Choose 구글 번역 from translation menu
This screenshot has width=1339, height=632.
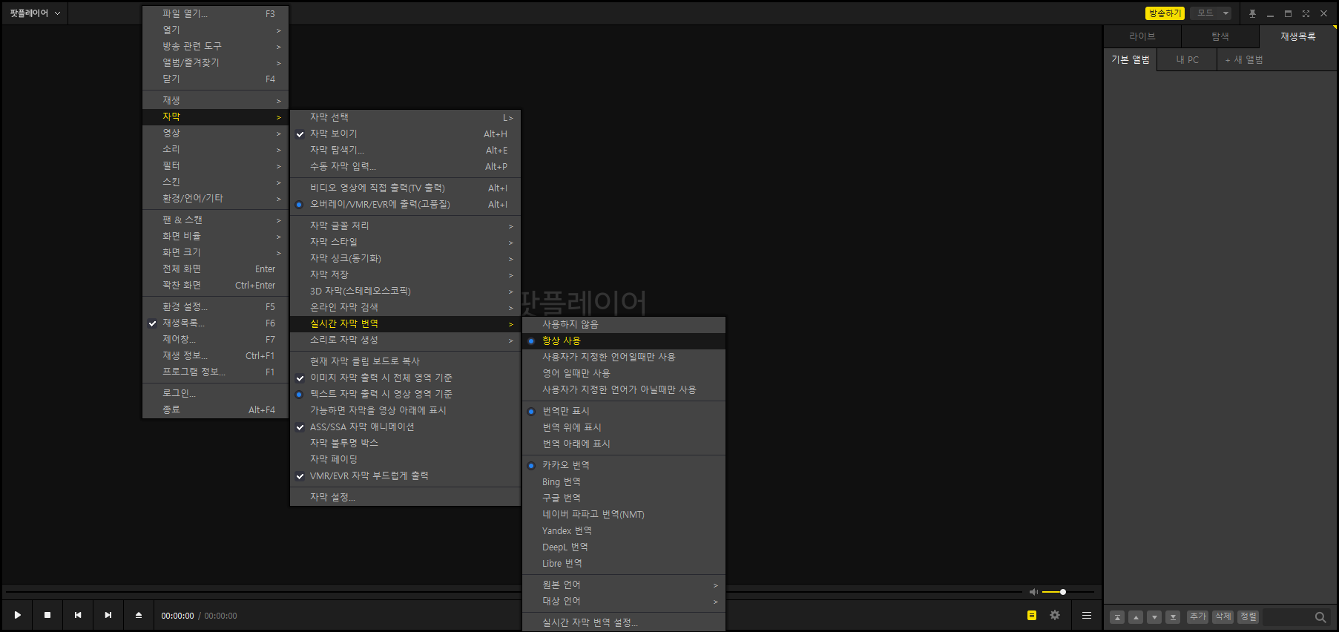[624, 498]
